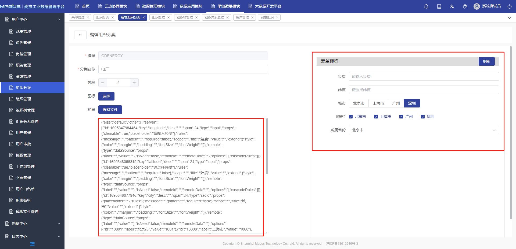Open the documentation book icon
516x249 pixels.
439,6
